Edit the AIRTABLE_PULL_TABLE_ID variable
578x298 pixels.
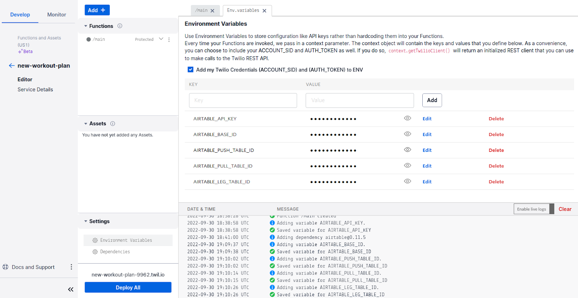[x=427, y=166]
